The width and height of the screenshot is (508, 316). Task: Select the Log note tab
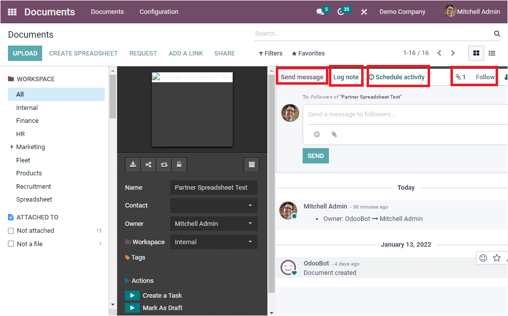(346, 77)
